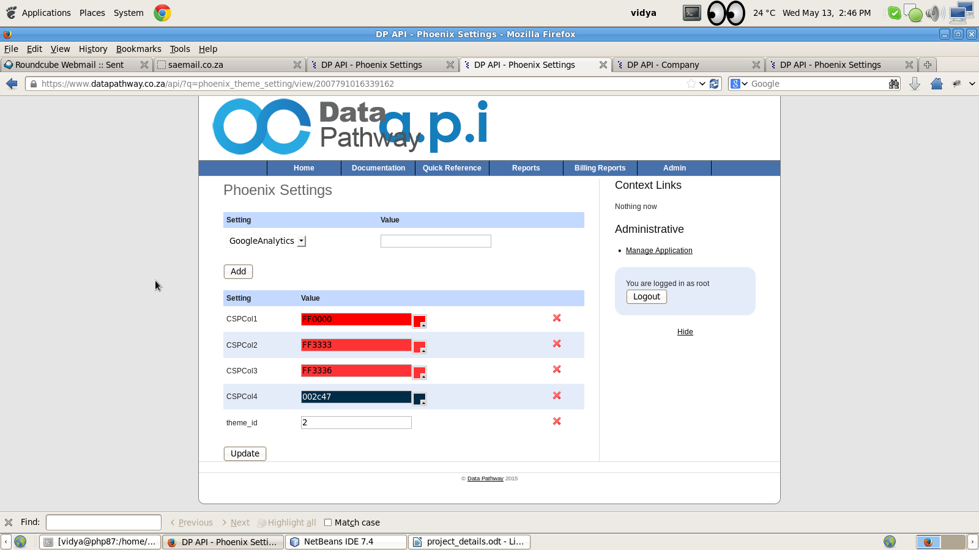This screenshot has height=550, width=979.
Task: Toggle Highlight all in the find bar
Action: 287,522
